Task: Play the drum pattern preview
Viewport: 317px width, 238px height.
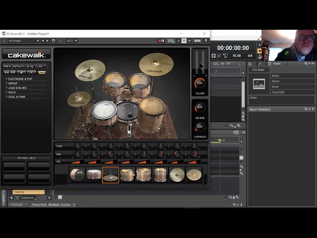Action: click(31, 72)
